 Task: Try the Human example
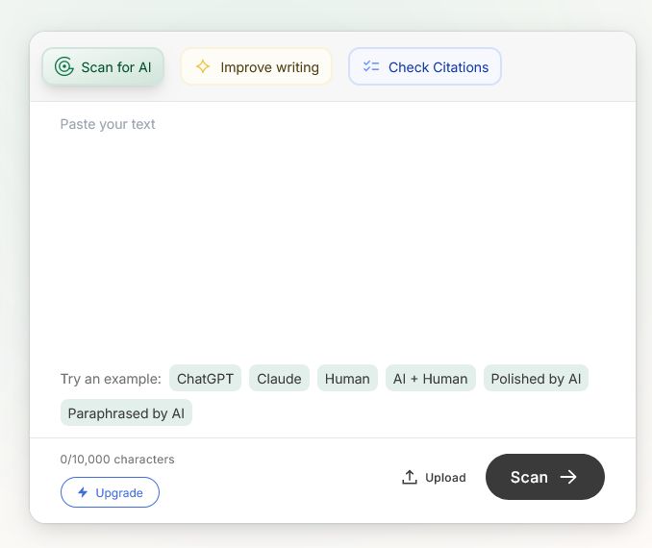pos(347,379)
